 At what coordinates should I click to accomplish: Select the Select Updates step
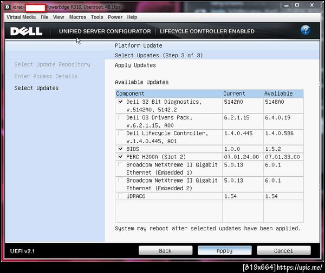(36, 88)
